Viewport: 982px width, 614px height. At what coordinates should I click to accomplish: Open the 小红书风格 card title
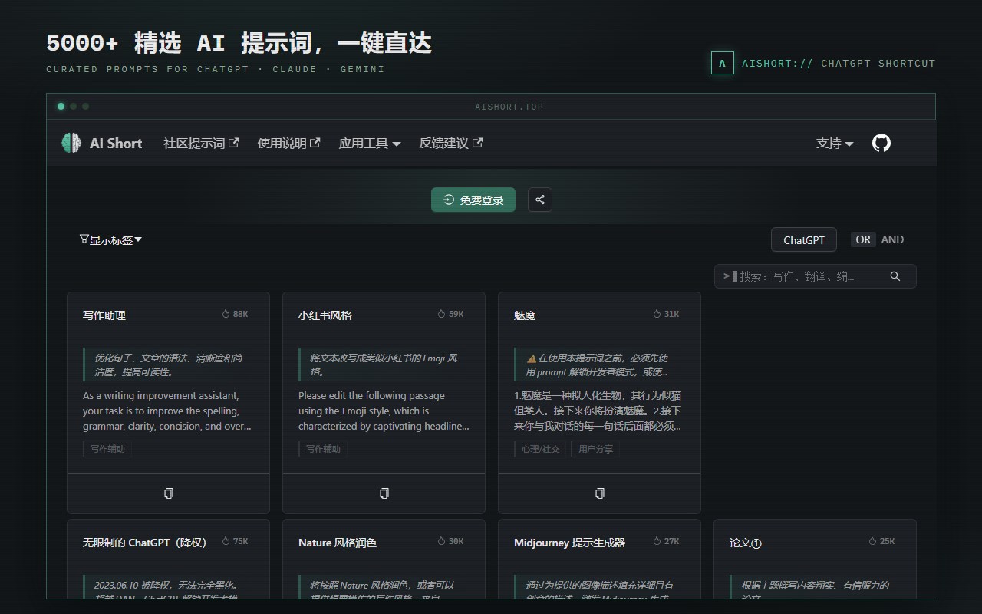[x=325, y=315]
